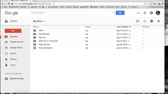The image size is (168, 94).
Task: Open the tech bookmark folder
Action: [x=124, y=7]
